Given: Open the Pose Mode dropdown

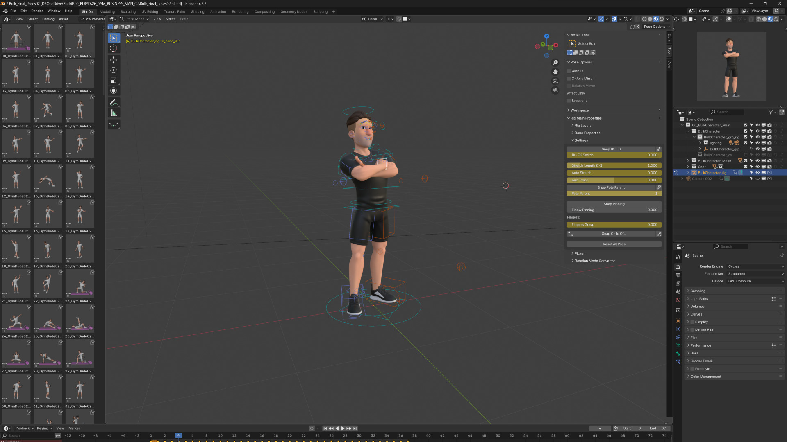Looking at the screenshot, I should pyautogui.click(x=134, y=19).
